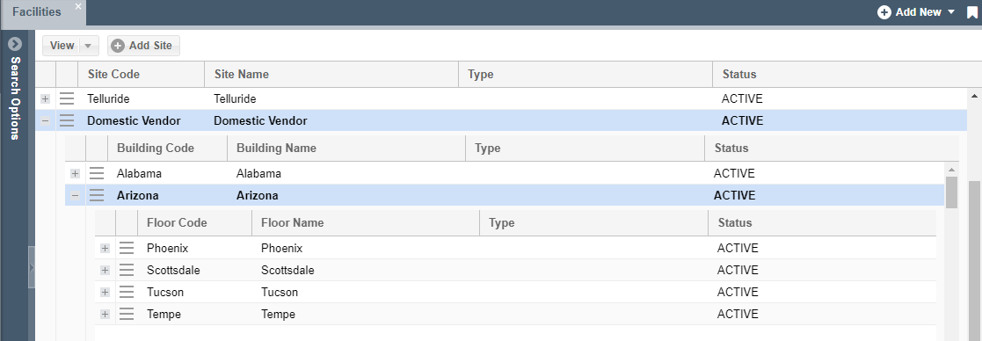This screenshot has width=982, height=341.
Task: Collapse the Arizona building row
Action: coord(75,195)
